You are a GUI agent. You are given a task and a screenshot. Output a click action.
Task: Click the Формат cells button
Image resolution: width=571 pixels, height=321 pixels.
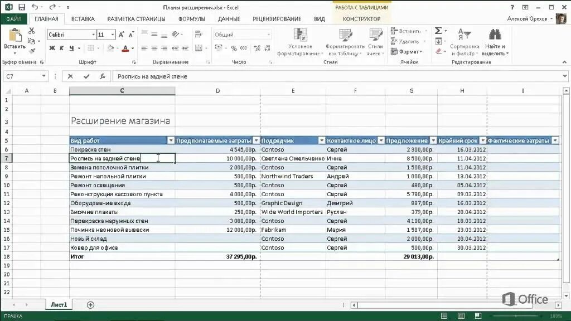407,52
